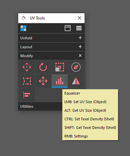Expand the Unfold section plus

pyautogui.click(x=80, y=38)
